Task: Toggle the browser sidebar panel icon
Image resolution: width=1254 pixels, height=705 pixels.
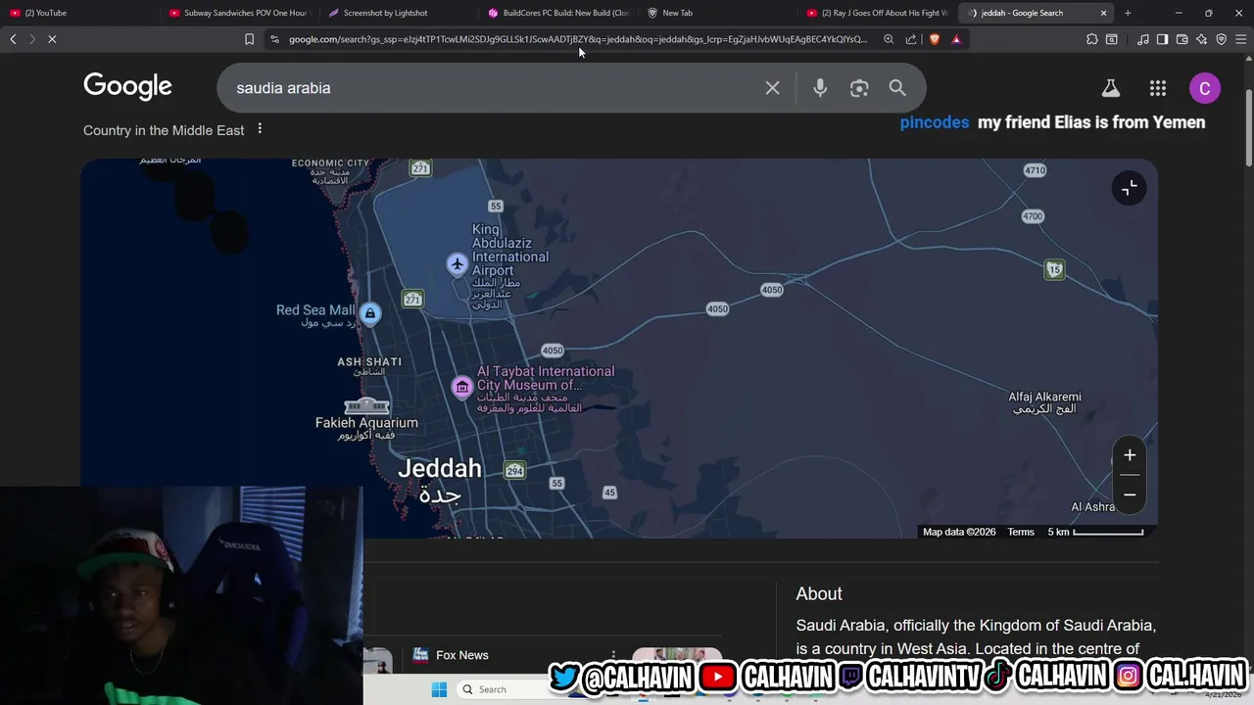Action: coord(1163,39)
